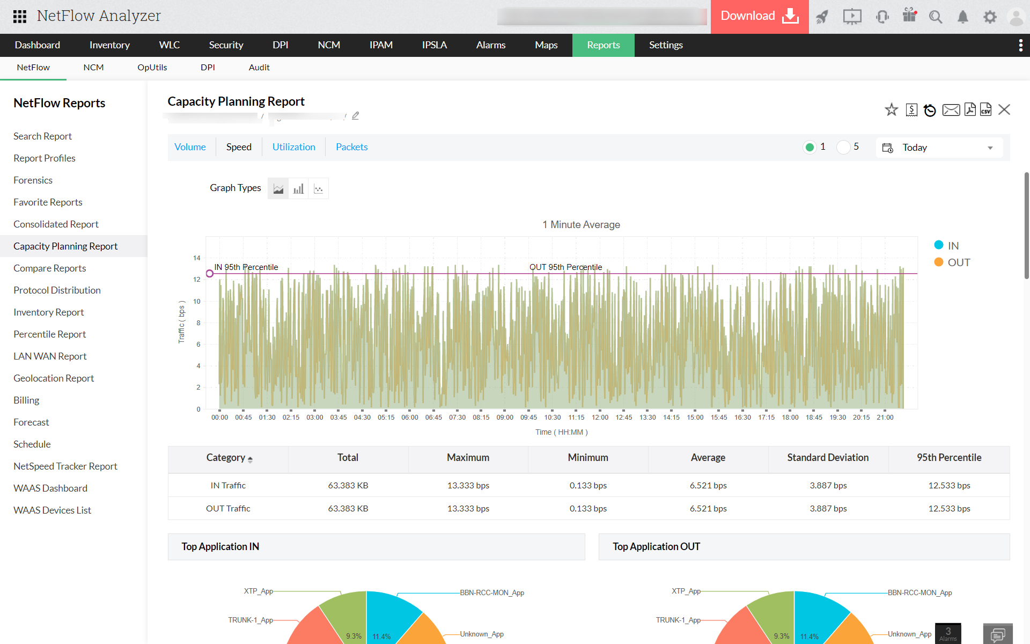
Task: Open the Today time period dropdown
Action: click(939, 147)
